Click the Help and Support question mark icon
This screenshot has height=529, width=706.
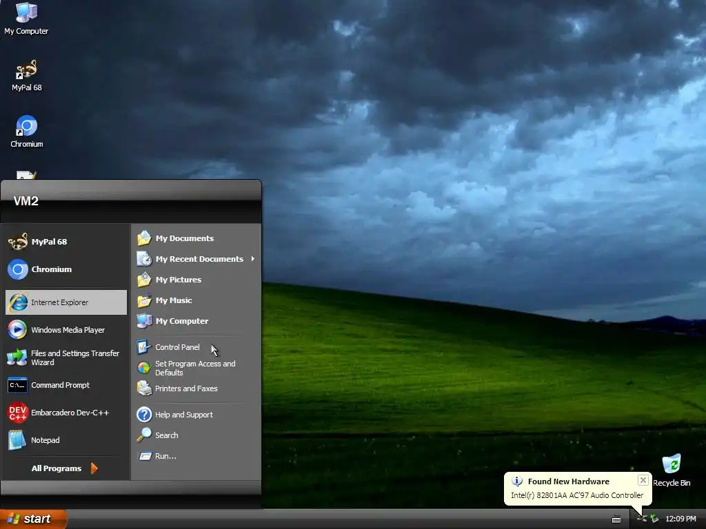click(x=144, y=414)
